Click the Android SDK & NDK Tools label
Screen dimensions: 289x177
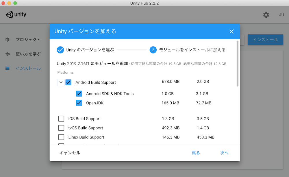(110, 94)
